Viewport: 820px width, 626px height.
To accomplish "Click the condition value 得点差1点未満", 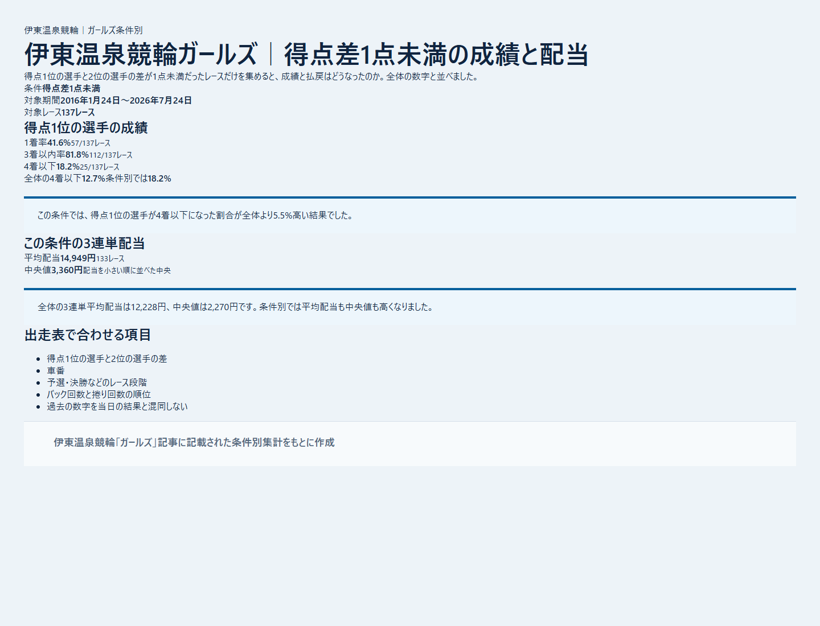I will 71,88.
